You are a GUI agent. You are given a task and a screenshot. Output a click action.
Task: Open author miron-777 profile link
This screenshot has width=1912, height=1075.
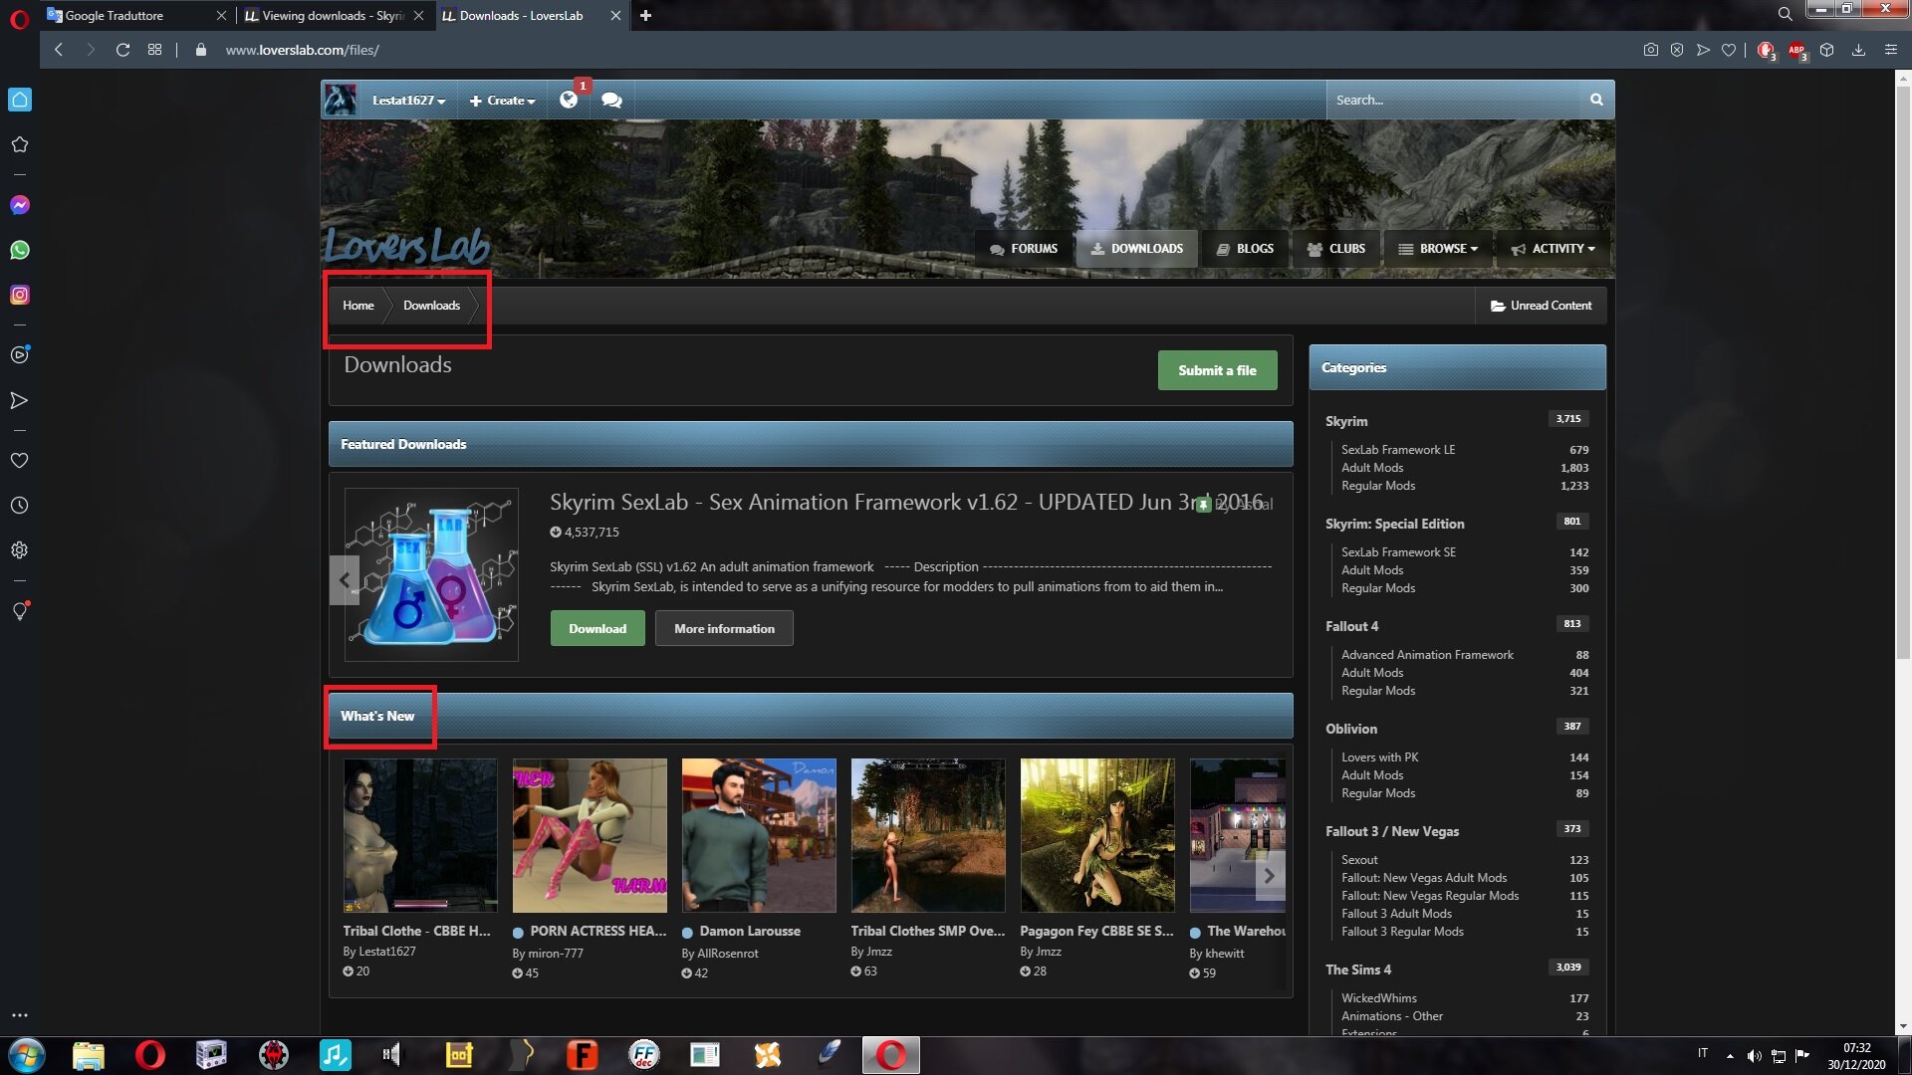coord(556,954)
